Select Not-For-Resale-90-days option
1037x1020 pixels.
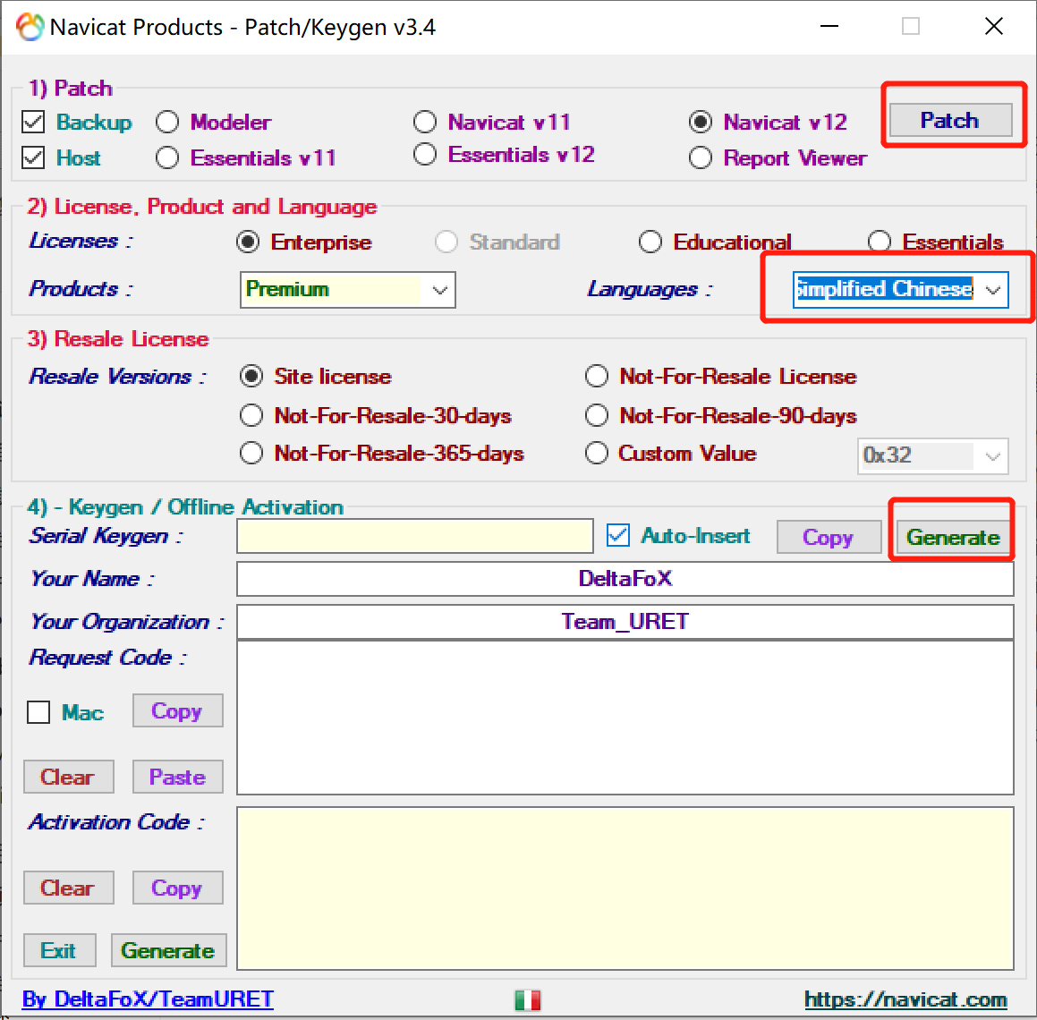[597, 415]
